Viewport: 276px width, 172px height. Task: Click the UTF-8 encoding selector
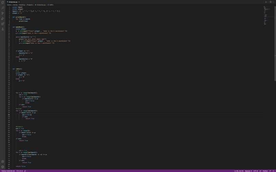255,171
